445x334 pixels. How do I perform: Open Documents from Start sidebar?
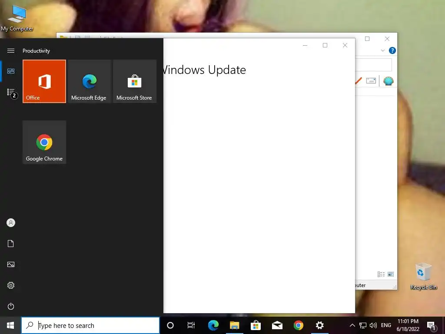[x=11, y=244]
